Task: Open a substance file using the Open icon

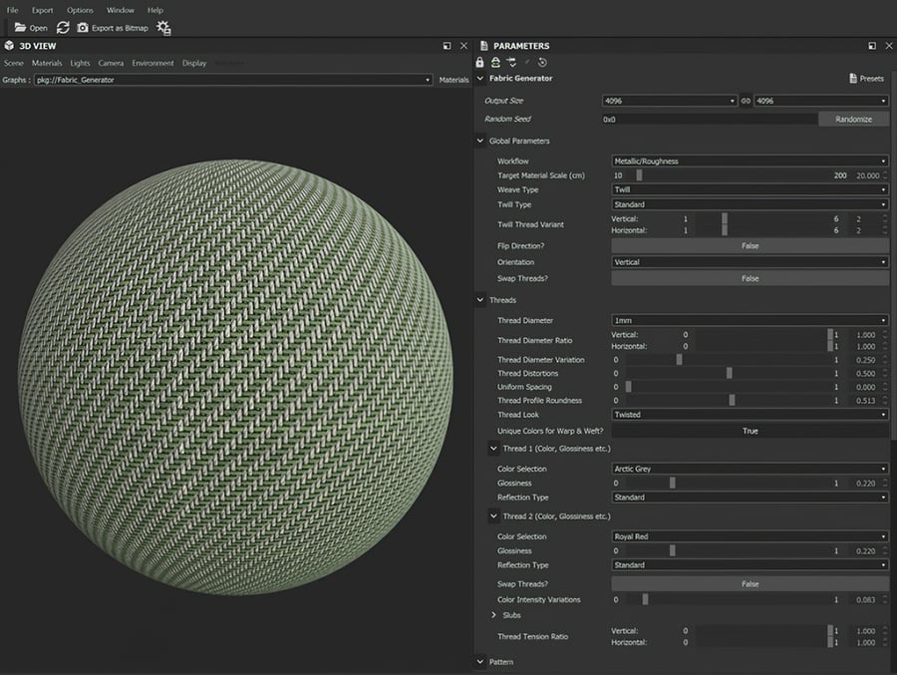Action: point(20,27)
